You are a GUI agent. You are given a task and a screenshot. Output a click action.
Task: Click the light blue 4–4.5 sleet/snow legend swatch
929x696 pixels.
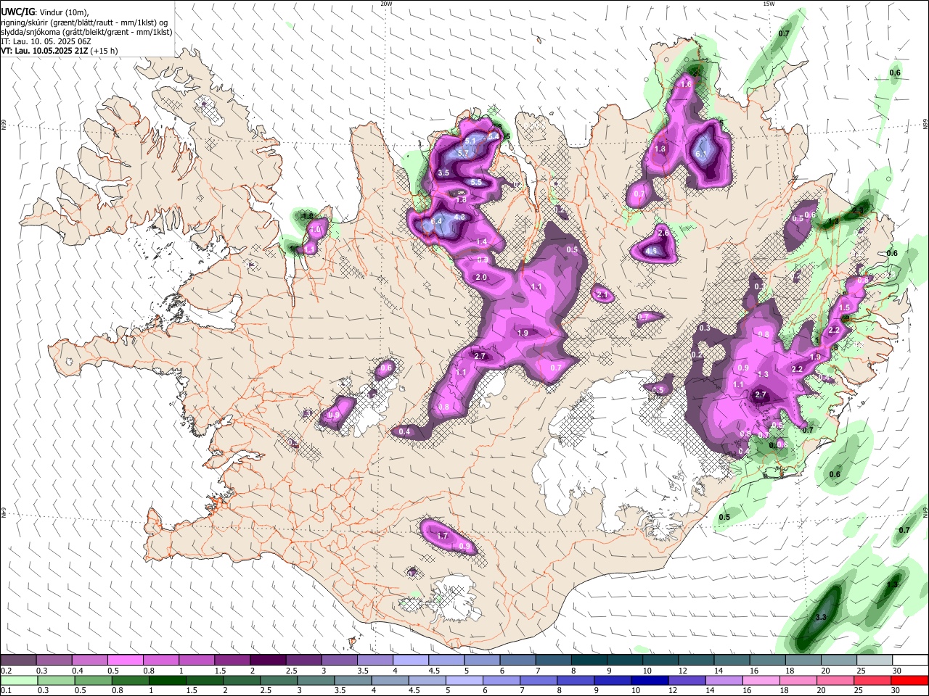[411, 660]
